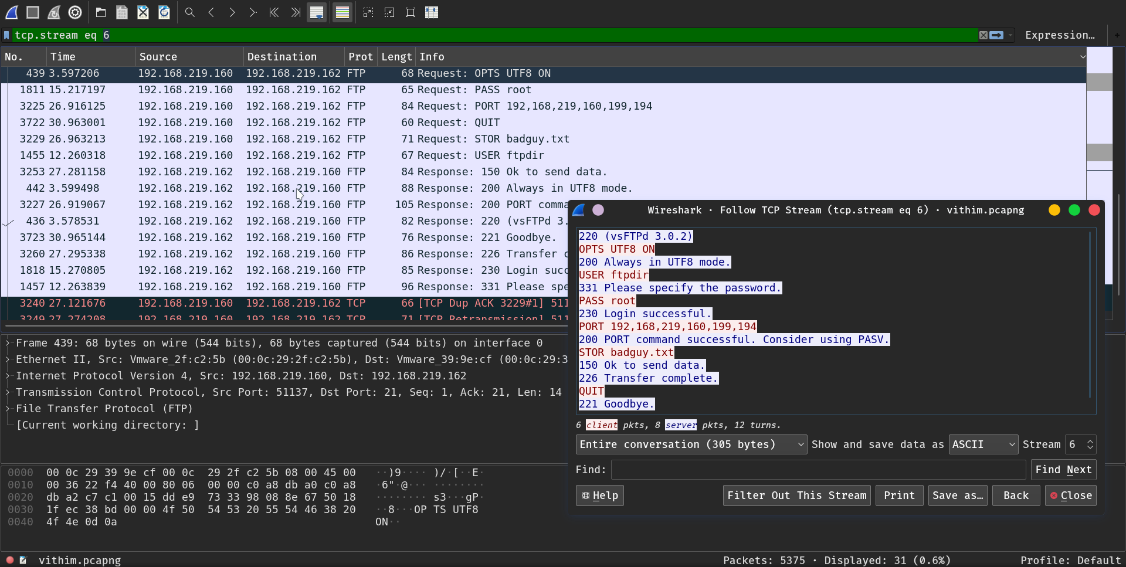Expand the Transmission Control Protocol details
1126x567 pixels.
(x=8, y=392)
